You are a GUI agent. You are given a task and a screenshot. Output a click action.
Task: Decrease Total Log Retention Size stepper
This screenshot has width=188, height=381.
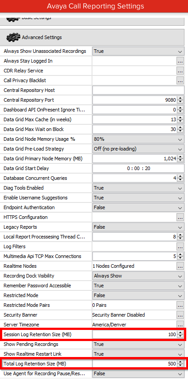coord(180,366)
